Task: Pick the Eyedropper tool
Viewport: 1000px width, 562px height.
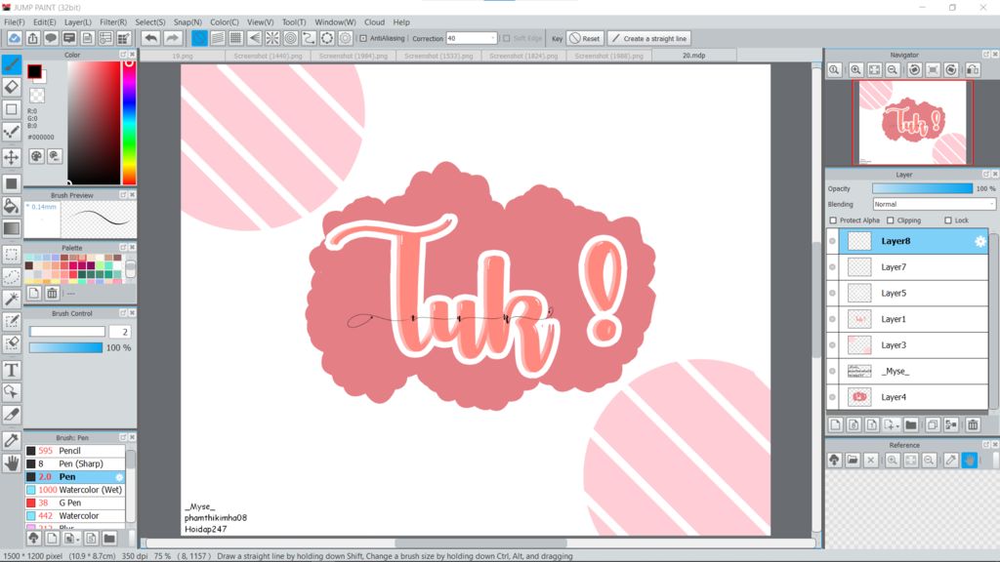Action: [x=12, y=440]
